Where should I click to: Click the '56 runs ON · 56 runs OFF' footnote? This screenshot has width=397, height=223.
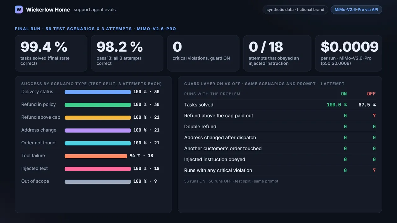pyautogui.click(x=231, y=181)
